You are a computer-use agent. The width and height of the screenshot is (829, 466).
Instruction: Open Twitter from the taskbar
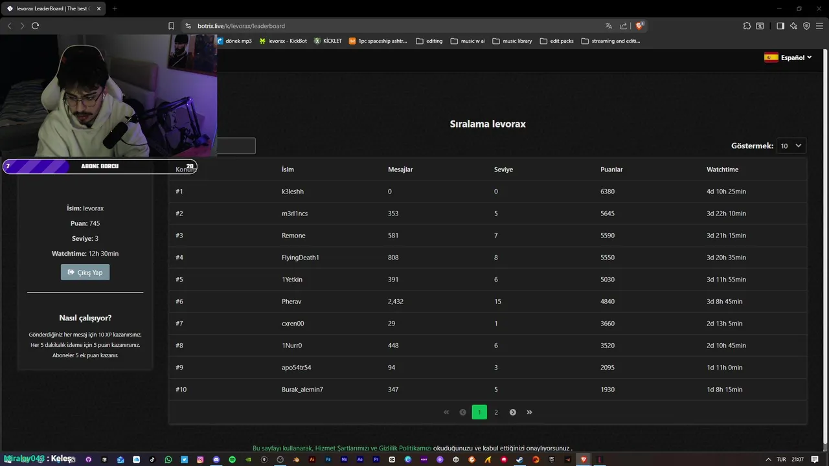(184, 460)
